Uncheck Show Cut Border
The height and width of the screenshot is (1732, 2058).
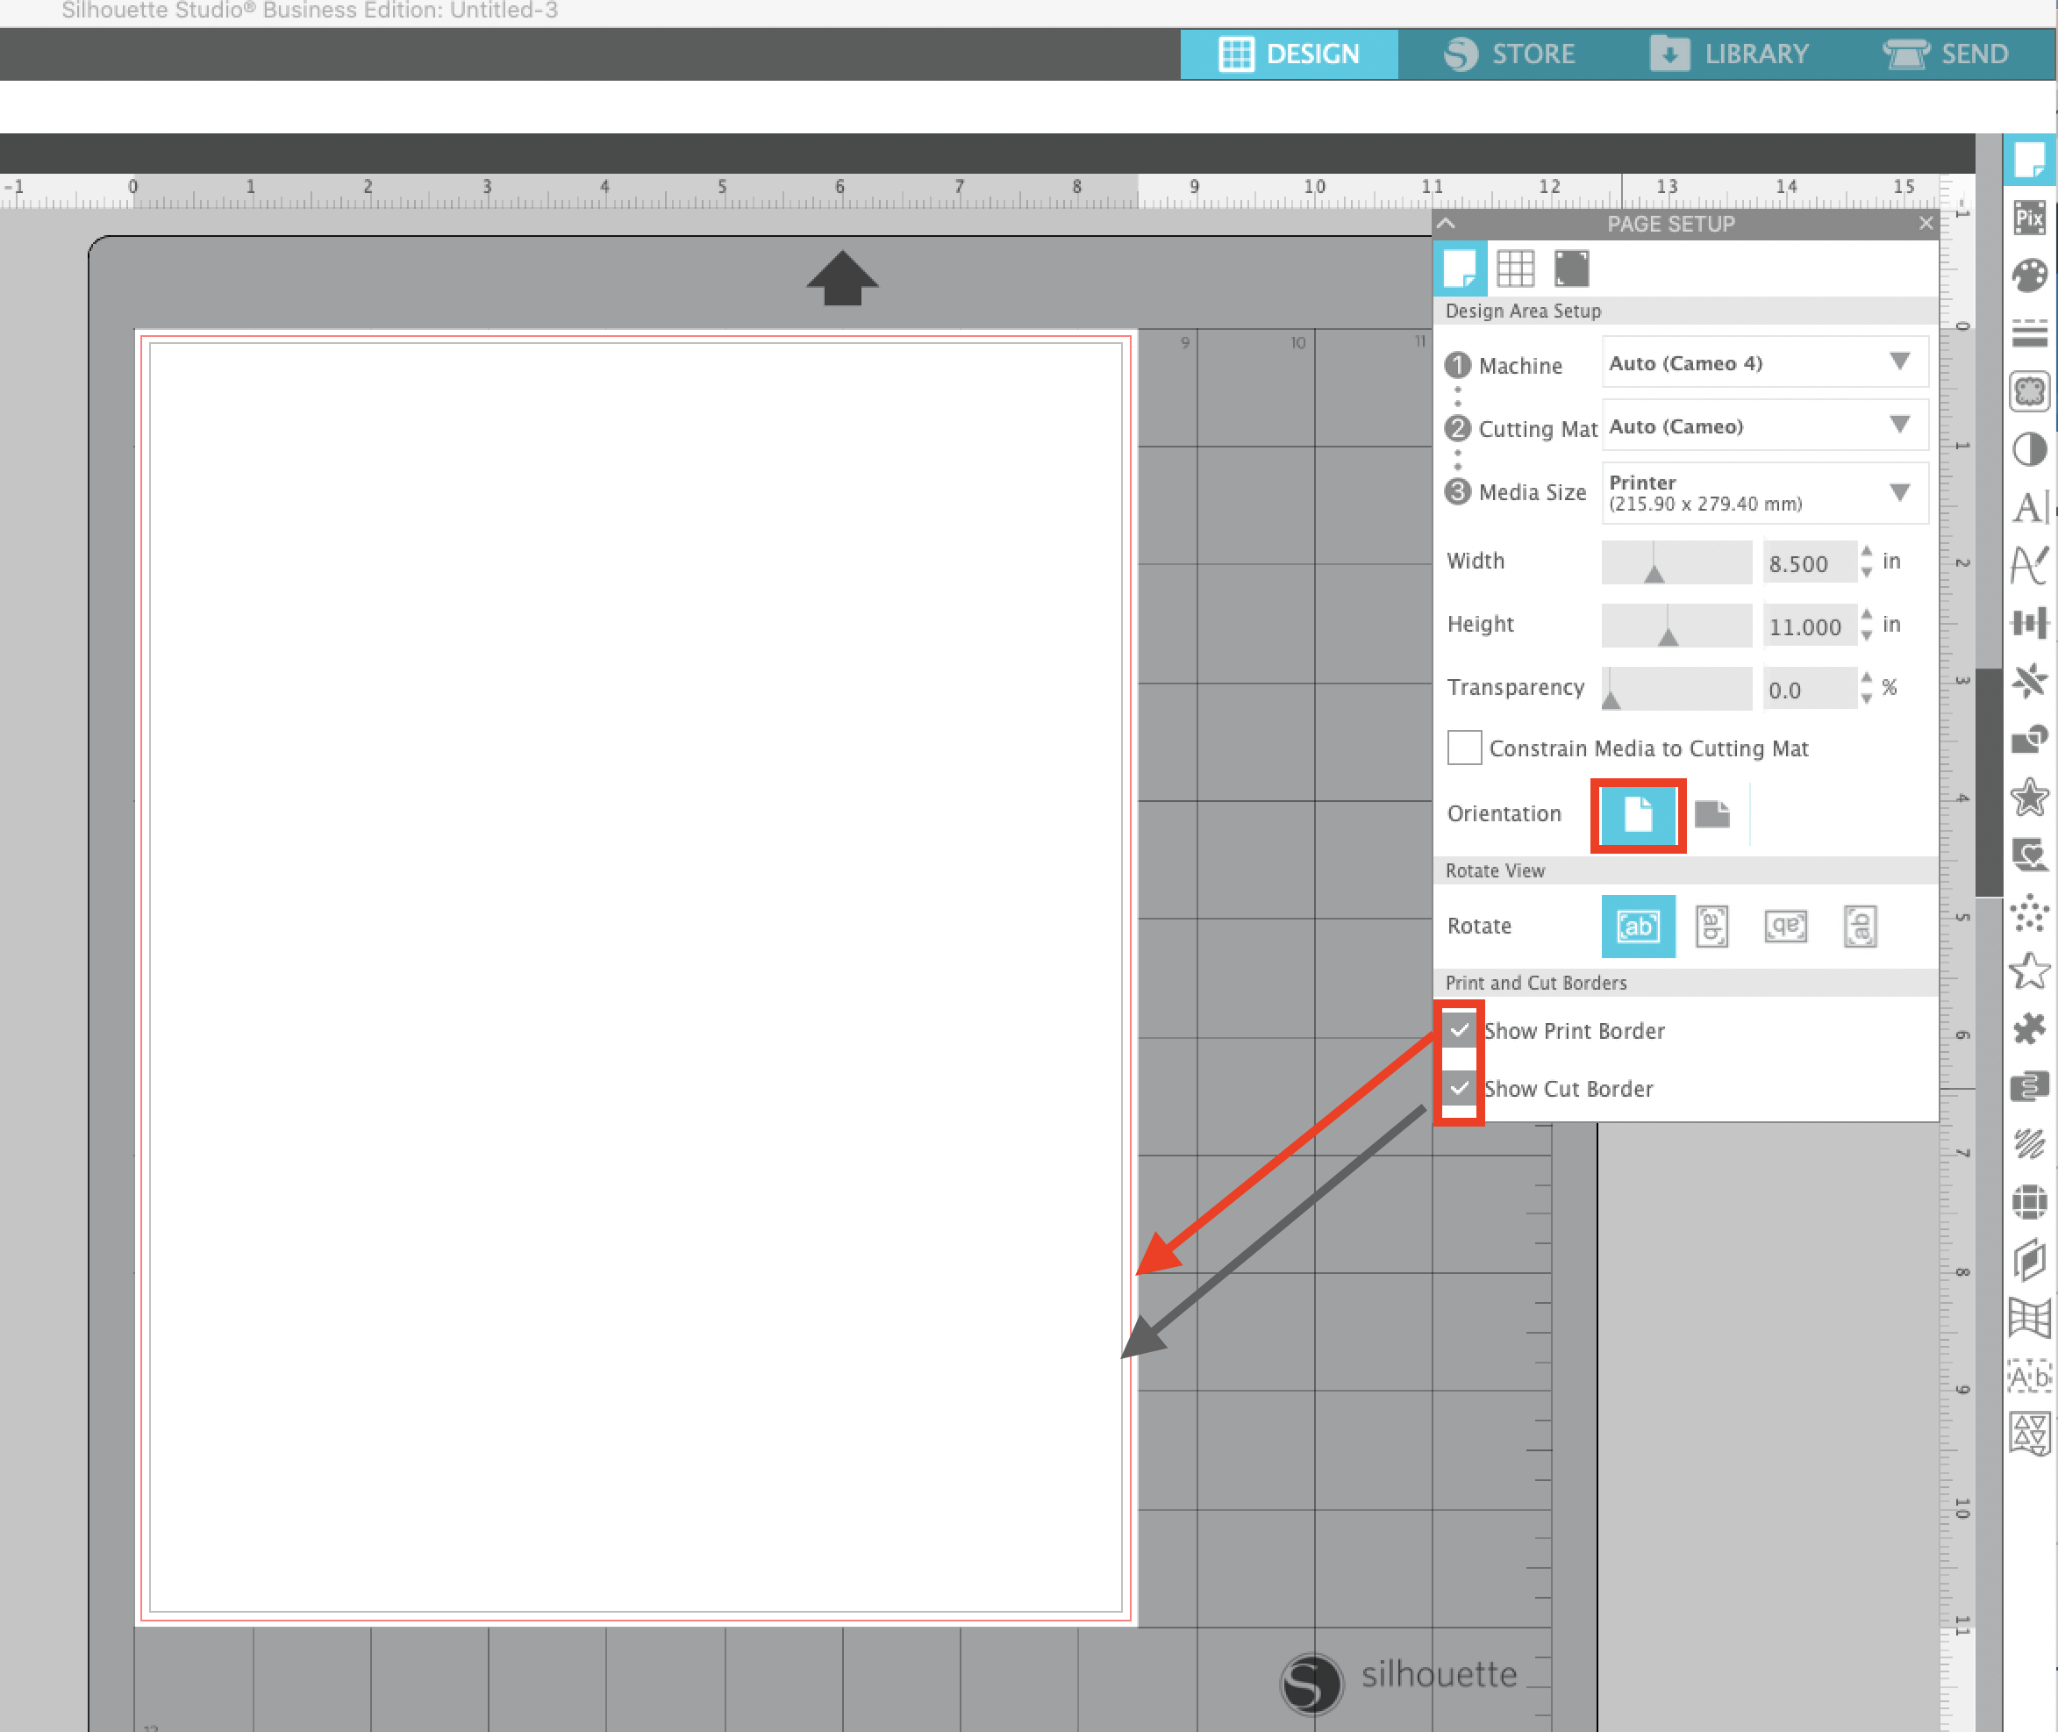1461,1088
